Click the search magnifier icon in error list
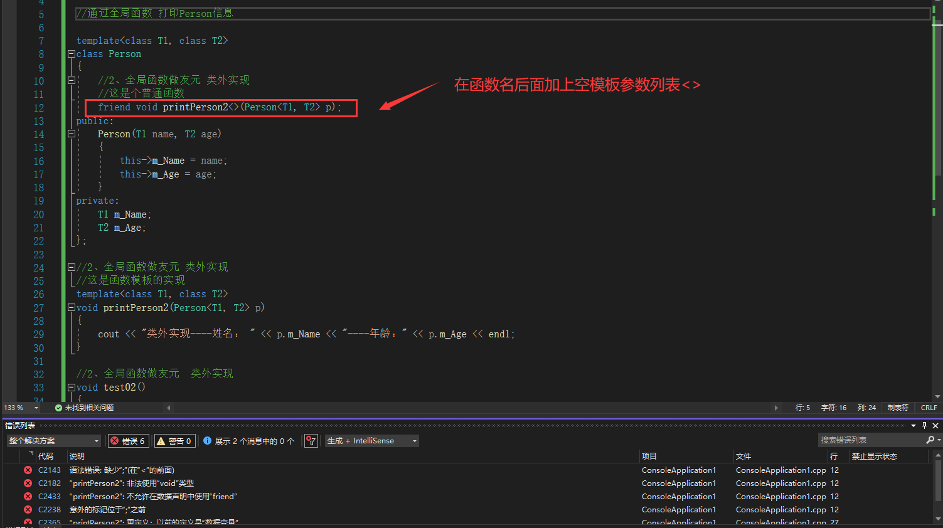943x528 pixels. pos(930,440)
